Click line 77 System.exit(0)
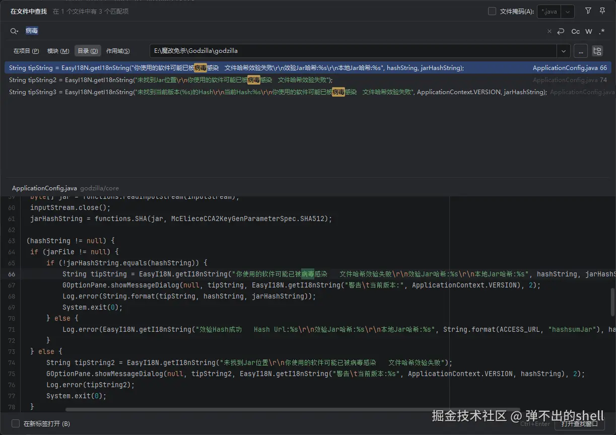Viewport: 616px width, 435px height. point(76,396)
